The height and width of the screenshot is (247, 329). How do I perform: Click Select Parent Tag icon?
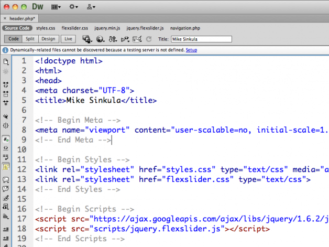(x=6, y=116)
